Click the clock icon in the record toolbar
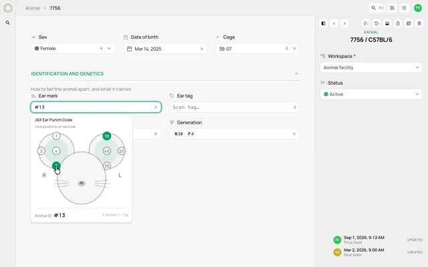Image resolution: width=428 pixels, height=267 pixels. (x=366, y=23)
